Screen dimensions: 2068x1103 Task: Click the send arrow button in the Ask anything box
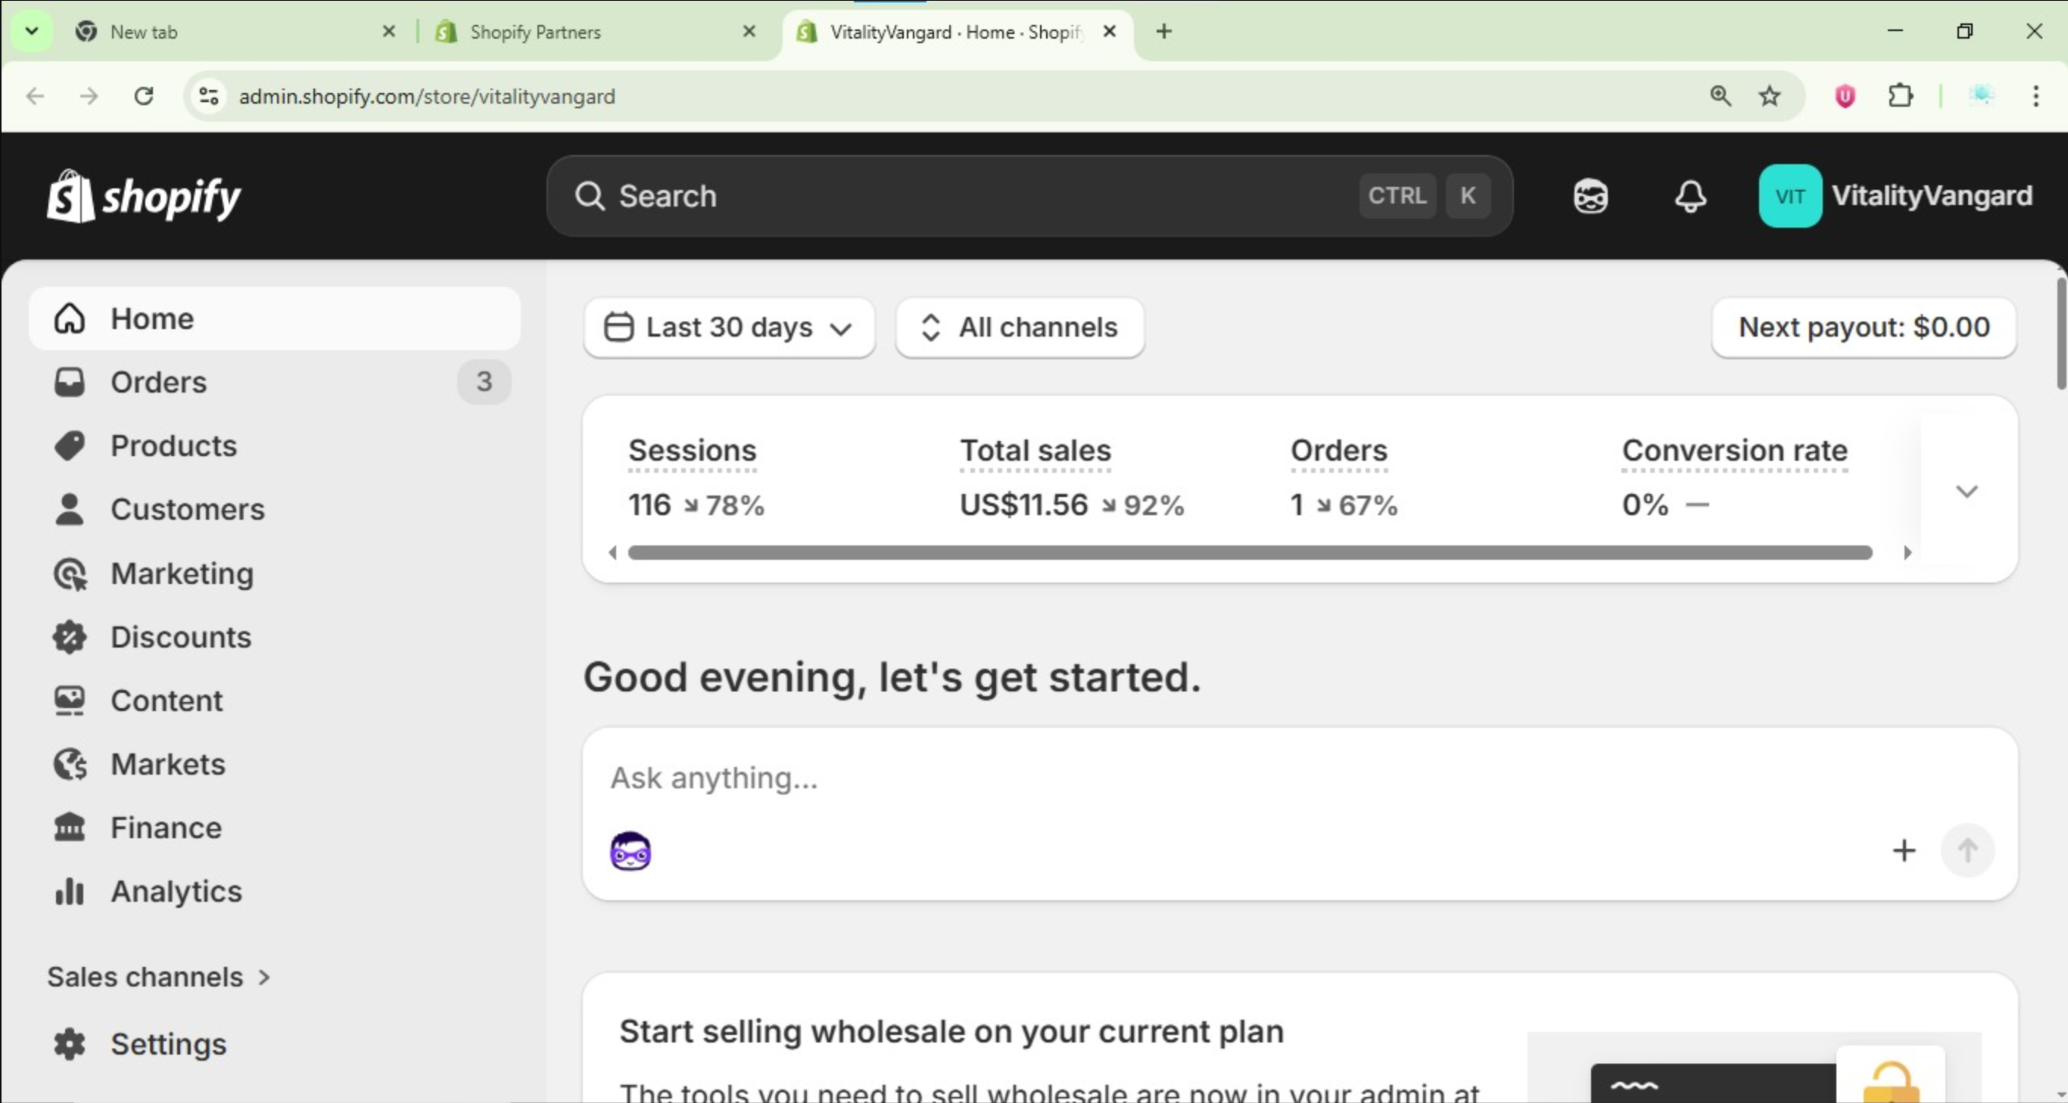1967,850
